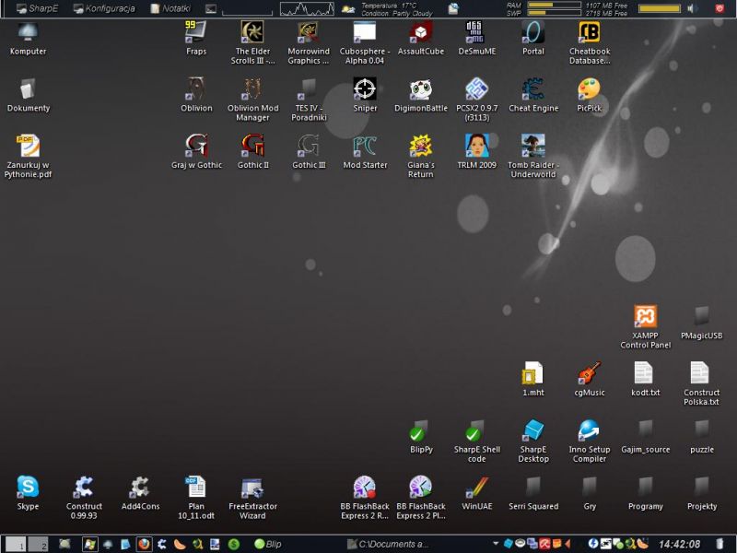Open Morrowind Graphics shortcut

(309, 42)
